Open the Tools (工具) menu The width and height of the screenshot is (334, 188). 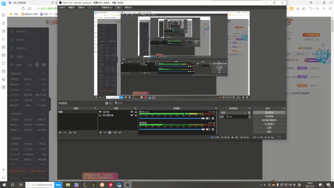tap(118, 7)
